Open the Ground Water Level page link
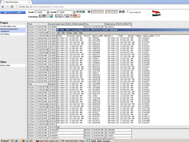Viewport: 189px width, 142px height. pos(8,26)
